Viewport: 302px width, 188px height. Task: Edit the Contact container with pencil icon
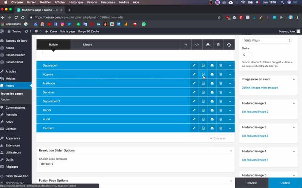pyautogui.click(x=194, y=128)
